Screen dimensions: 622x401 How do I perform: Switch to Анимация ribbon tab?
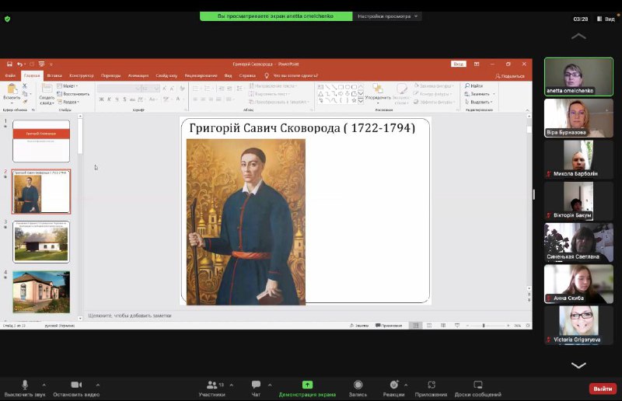pyautogui.click(x=138, y=75)
